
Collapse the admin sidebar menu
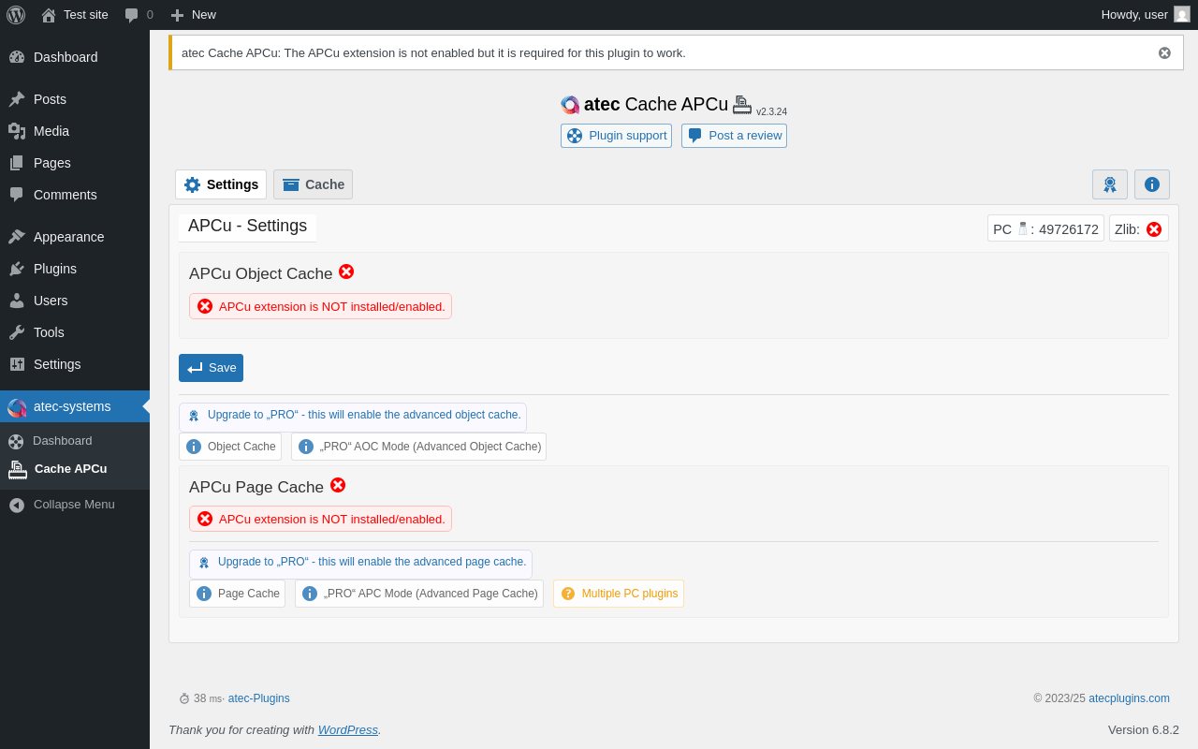pyautogui.click(x=75, y=505)
